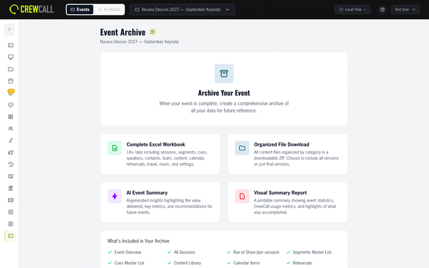Open the ticket icon at top of sidebar

coord(11,45)
